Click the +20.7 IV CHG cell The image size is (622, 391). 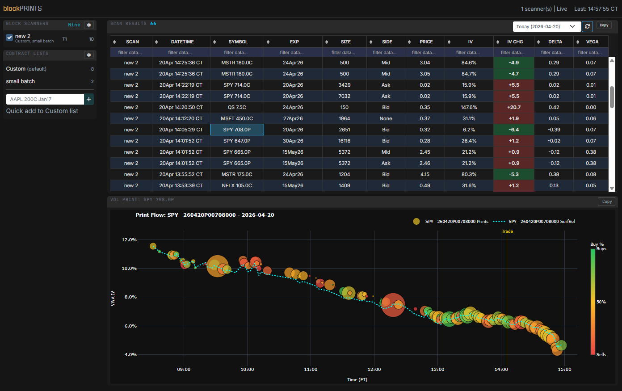tap(514, 107)
